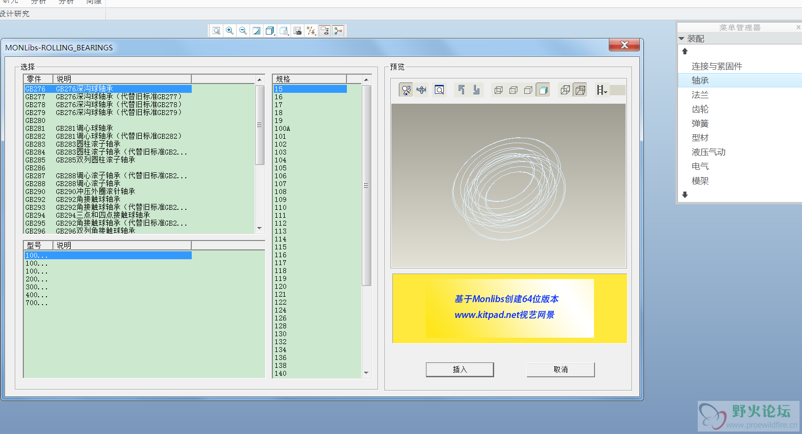Viewport: 802px width, 434px height.
Task: Select preview wireframe display cube
Action: click(x=499, y=90)
